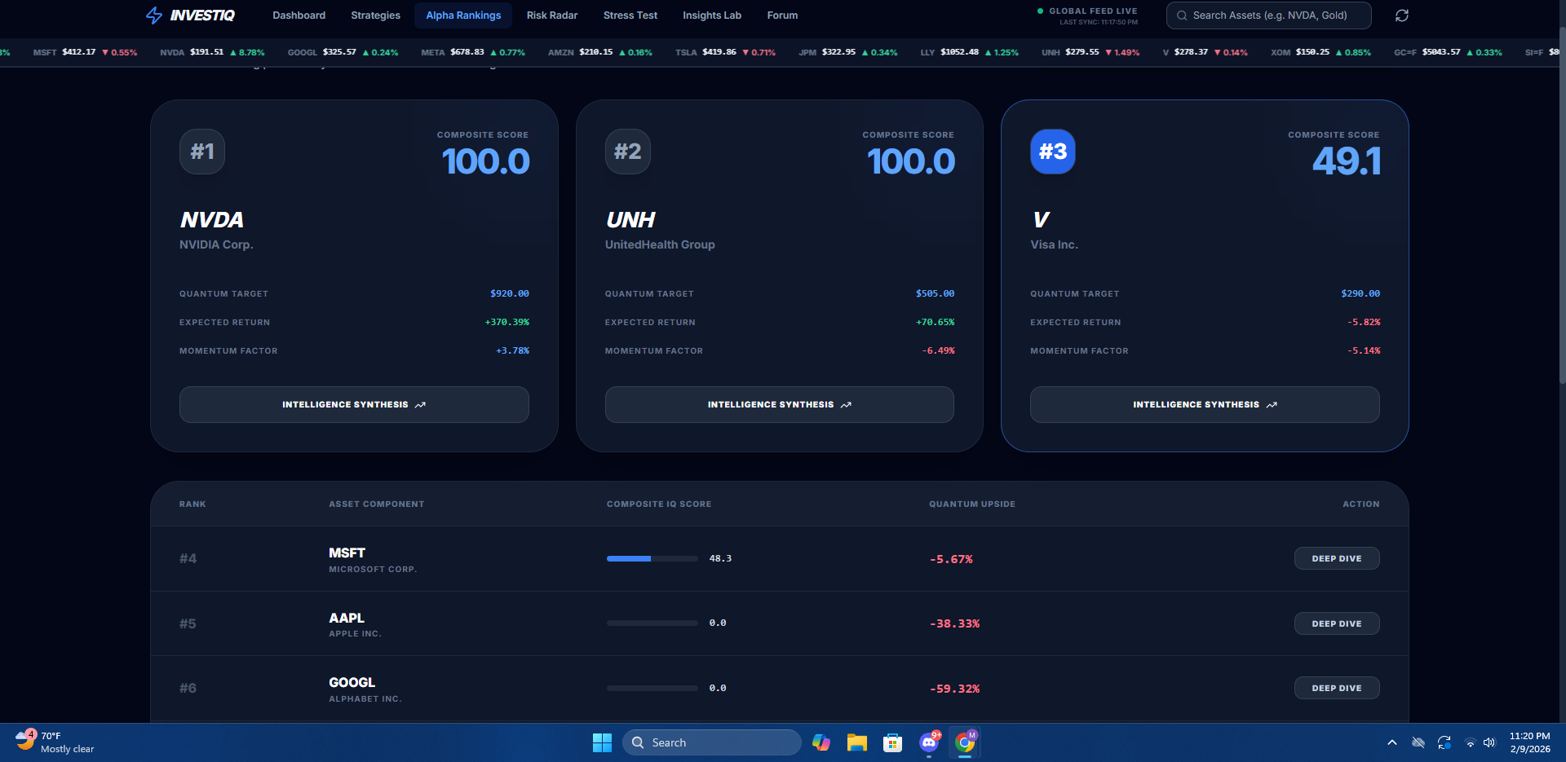Open Intelligence Synthesis for UNH
The height and width of the screenshot is (762, 1566).
click(x=780, y=405)
